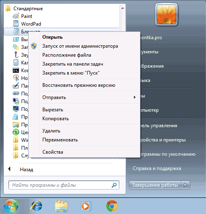Open Справка и поддержка

157,168
